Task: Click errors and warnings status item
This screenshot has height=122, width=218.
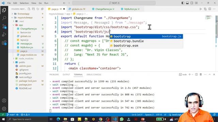Action: [x=25, y=115]
